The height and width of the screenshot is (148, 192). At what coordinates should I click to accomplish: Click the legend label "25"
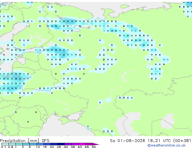click(59, 147)
